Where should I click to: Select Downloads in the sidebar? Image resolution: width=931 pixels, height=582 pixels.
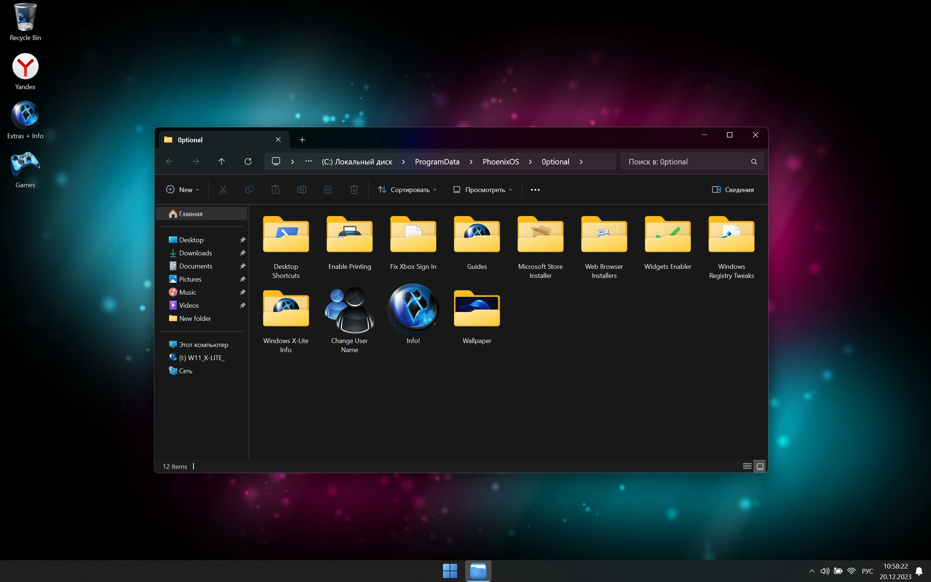195,253
